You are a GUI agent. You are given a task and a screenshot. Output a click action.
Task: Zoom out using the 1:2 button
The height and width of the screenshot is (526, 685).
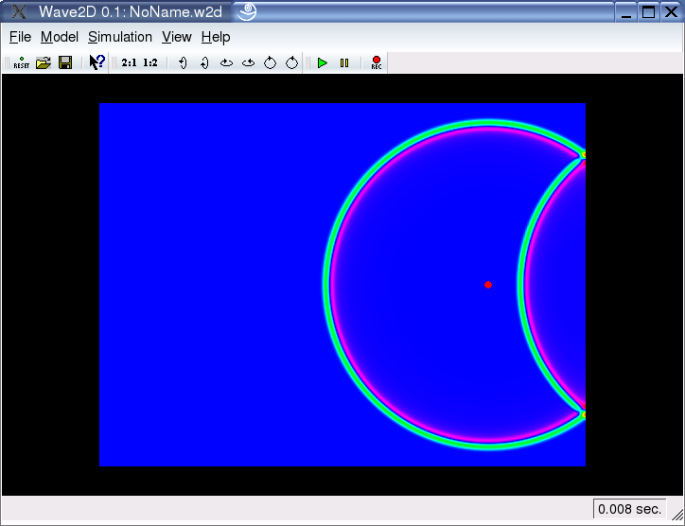click(149, 62)
